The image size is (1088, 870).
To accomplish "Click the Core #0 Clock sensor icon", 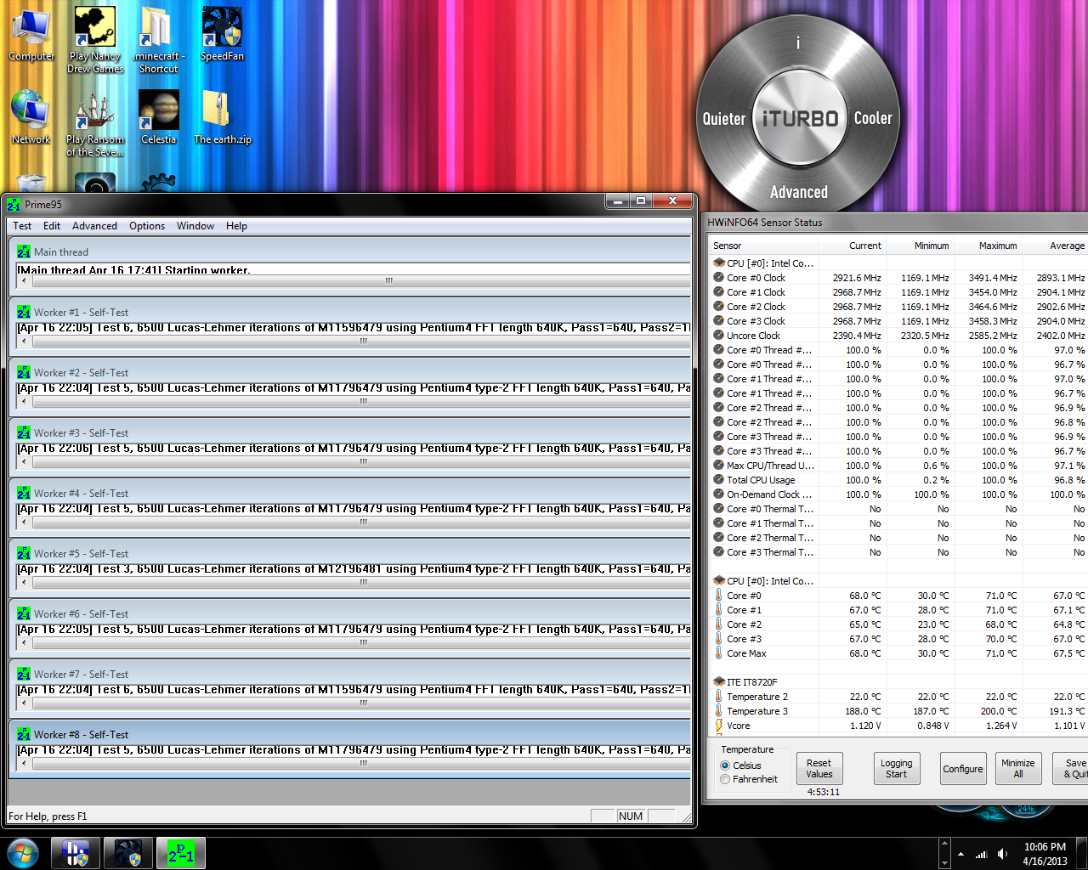I will tap(718, 278).
